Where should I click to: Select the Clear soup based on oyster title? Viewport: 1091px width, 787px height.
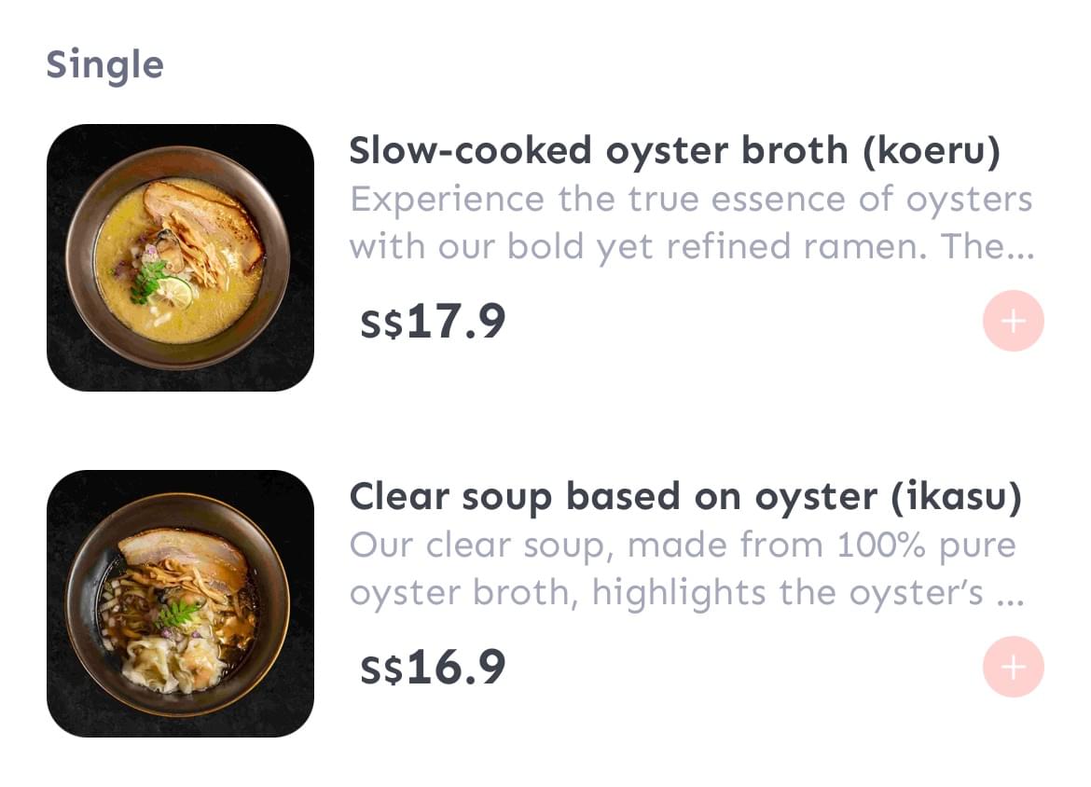(685, 497)
